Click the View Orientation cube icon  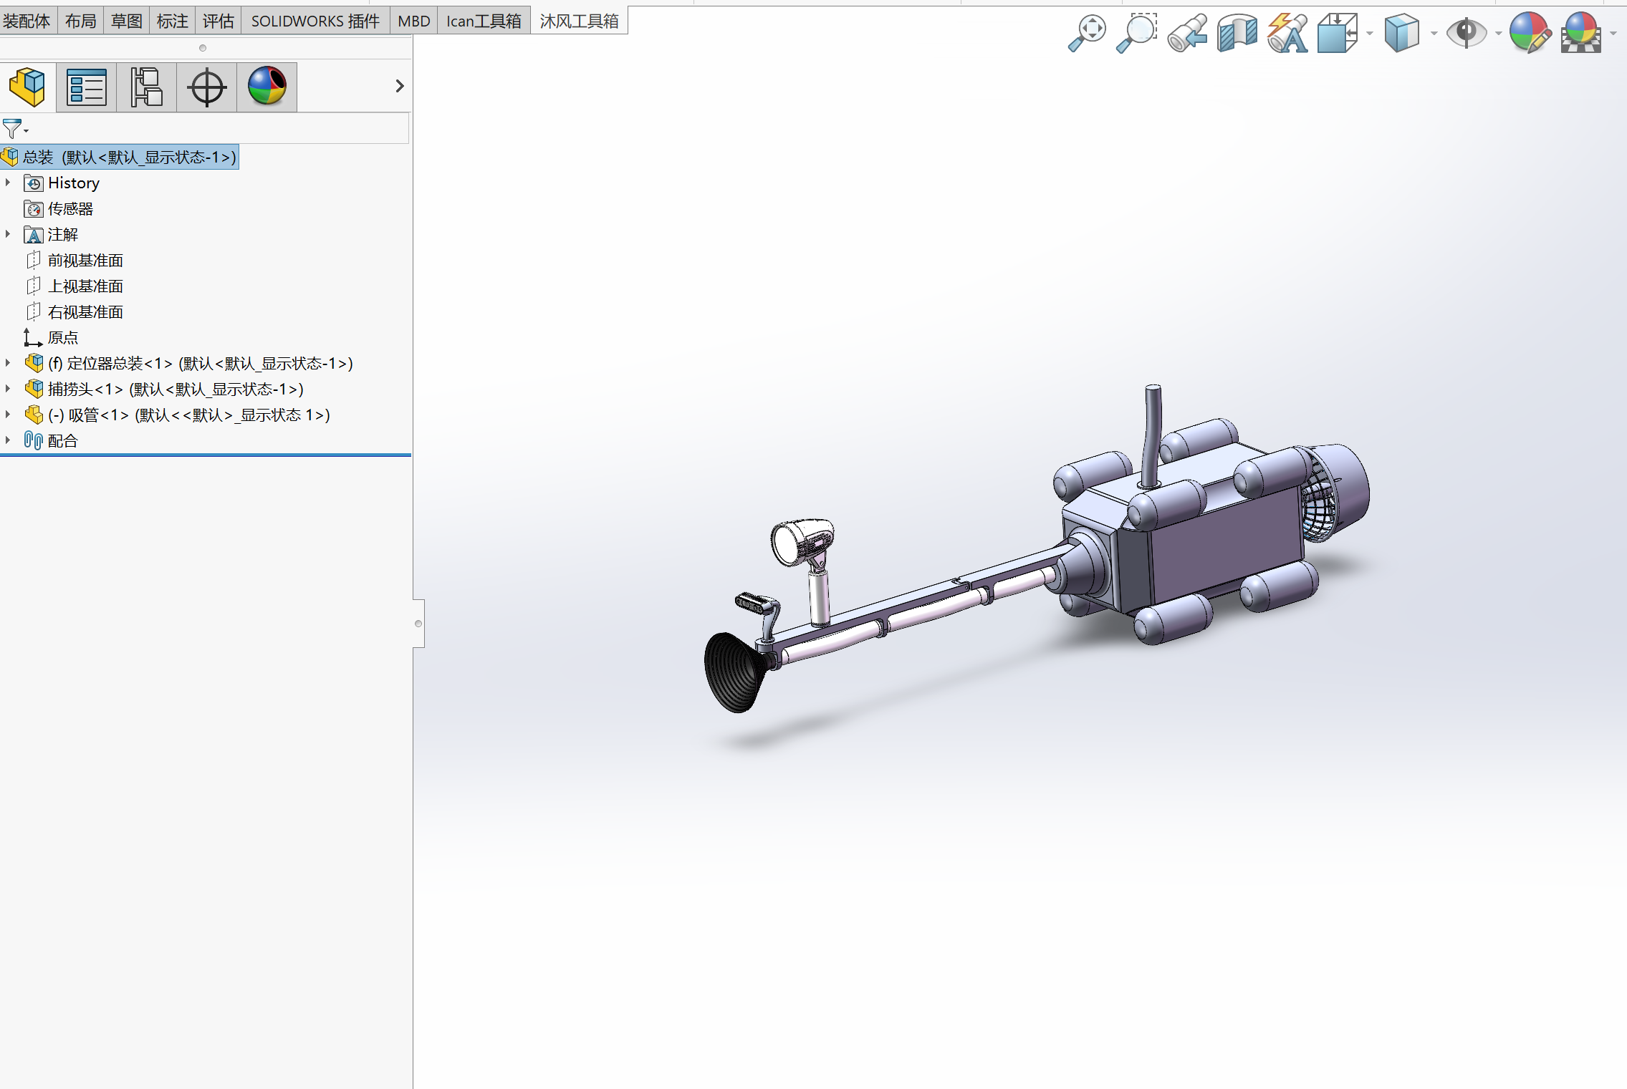tap(1338, 33)
